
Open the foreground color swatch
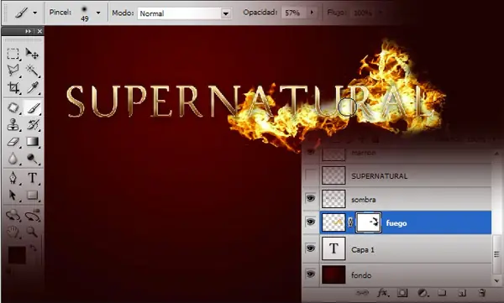17,255
